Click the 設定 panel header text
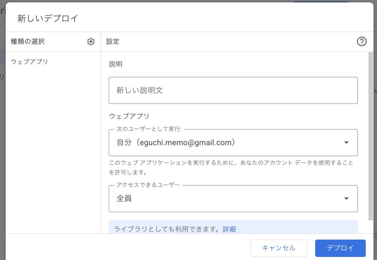Screen dimensions: 377x260 pos(113,42)
